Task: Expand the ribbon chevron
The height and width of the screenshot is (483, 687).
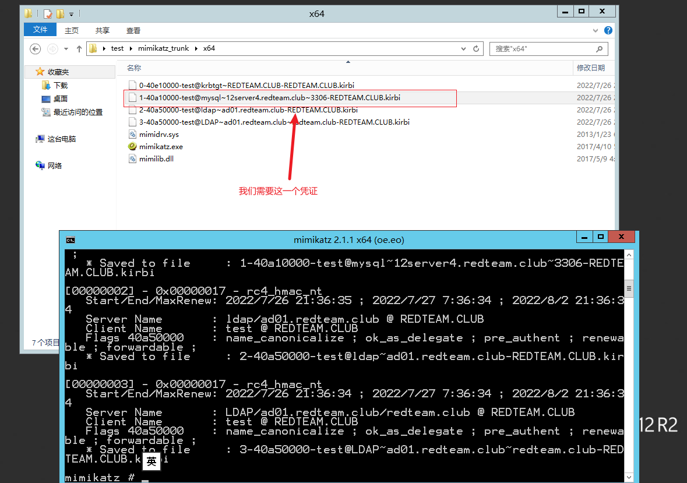Action: (596, 30)
